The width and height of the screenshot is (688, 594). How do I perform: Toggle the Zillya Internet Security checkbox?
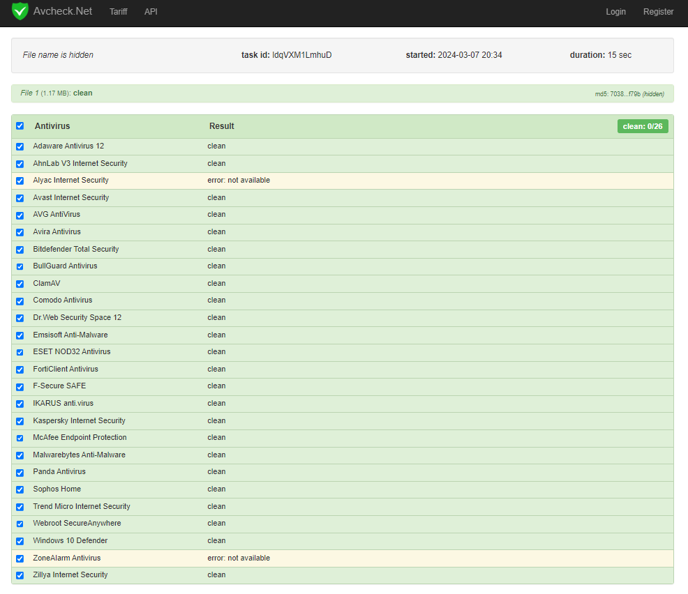point(20,575)
